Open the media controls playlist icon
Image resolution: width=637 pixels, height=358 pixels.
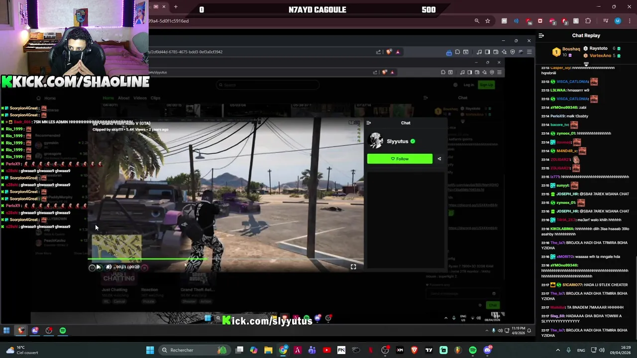point(606,21)
